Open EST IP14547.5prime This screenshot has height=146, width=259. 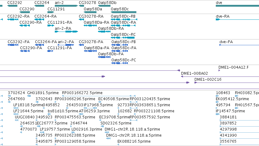click(x=230, y=111)
